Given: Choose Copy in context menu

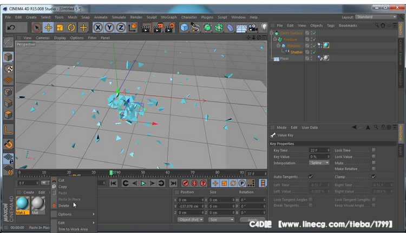Looking at the screenshot, I should pyautogui.click(x=63, y=187).
